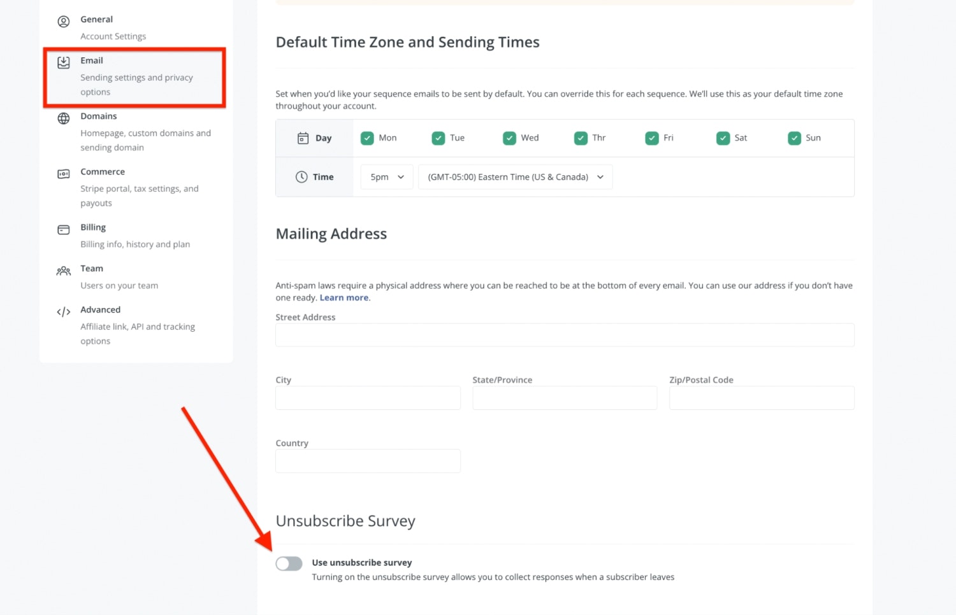Click the Email inbox icon in sidebar

[64, 62]
